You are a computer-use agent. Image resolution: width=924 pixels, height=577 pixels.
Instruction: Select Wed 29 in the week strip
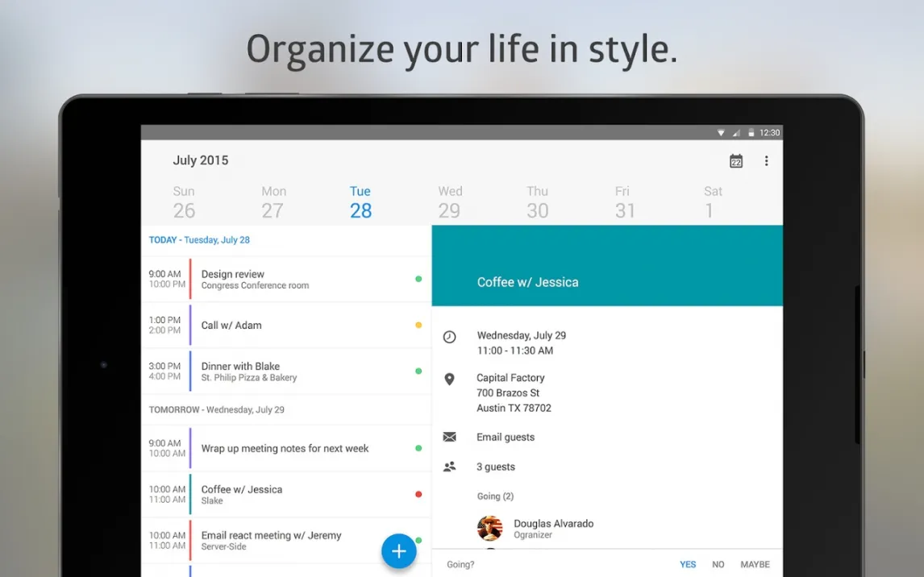pyautogui.click(x=449, y=202)
